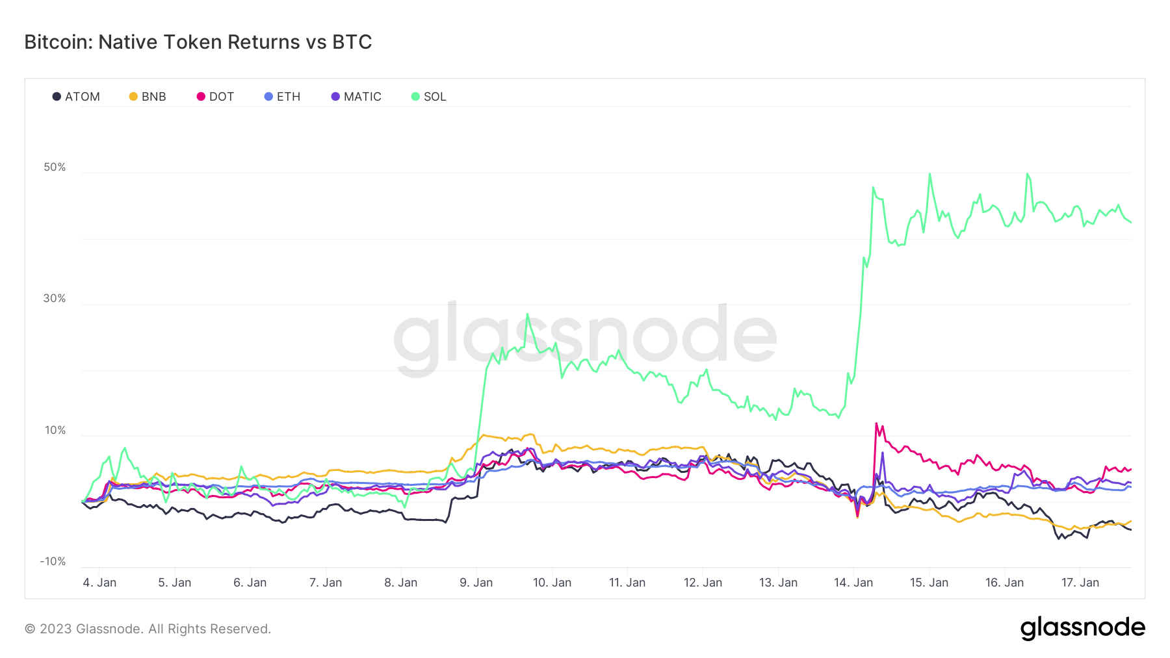The image size is (1170, 658).
Task: Click the -10% y-axis label
Action: 53,562
